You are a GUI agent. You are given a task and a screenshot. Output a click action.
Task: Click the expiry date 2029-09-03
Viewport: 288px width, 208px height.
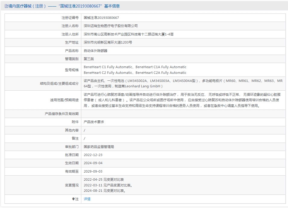tap(93, 171)
